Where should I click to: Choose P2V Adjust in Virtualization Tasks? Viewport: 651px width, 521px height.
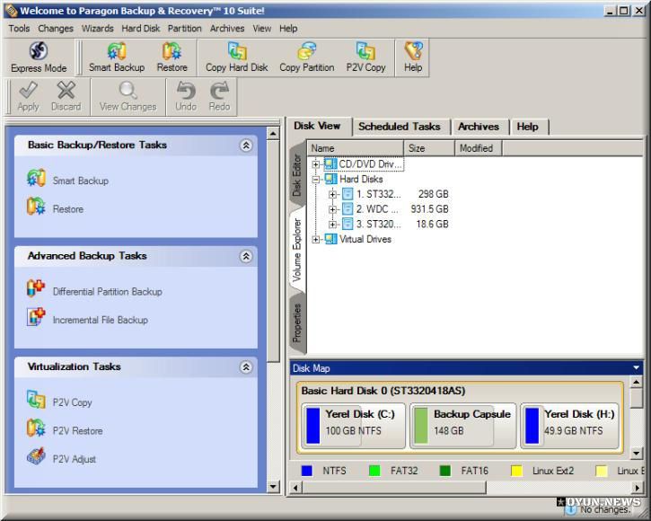[61, 458]
